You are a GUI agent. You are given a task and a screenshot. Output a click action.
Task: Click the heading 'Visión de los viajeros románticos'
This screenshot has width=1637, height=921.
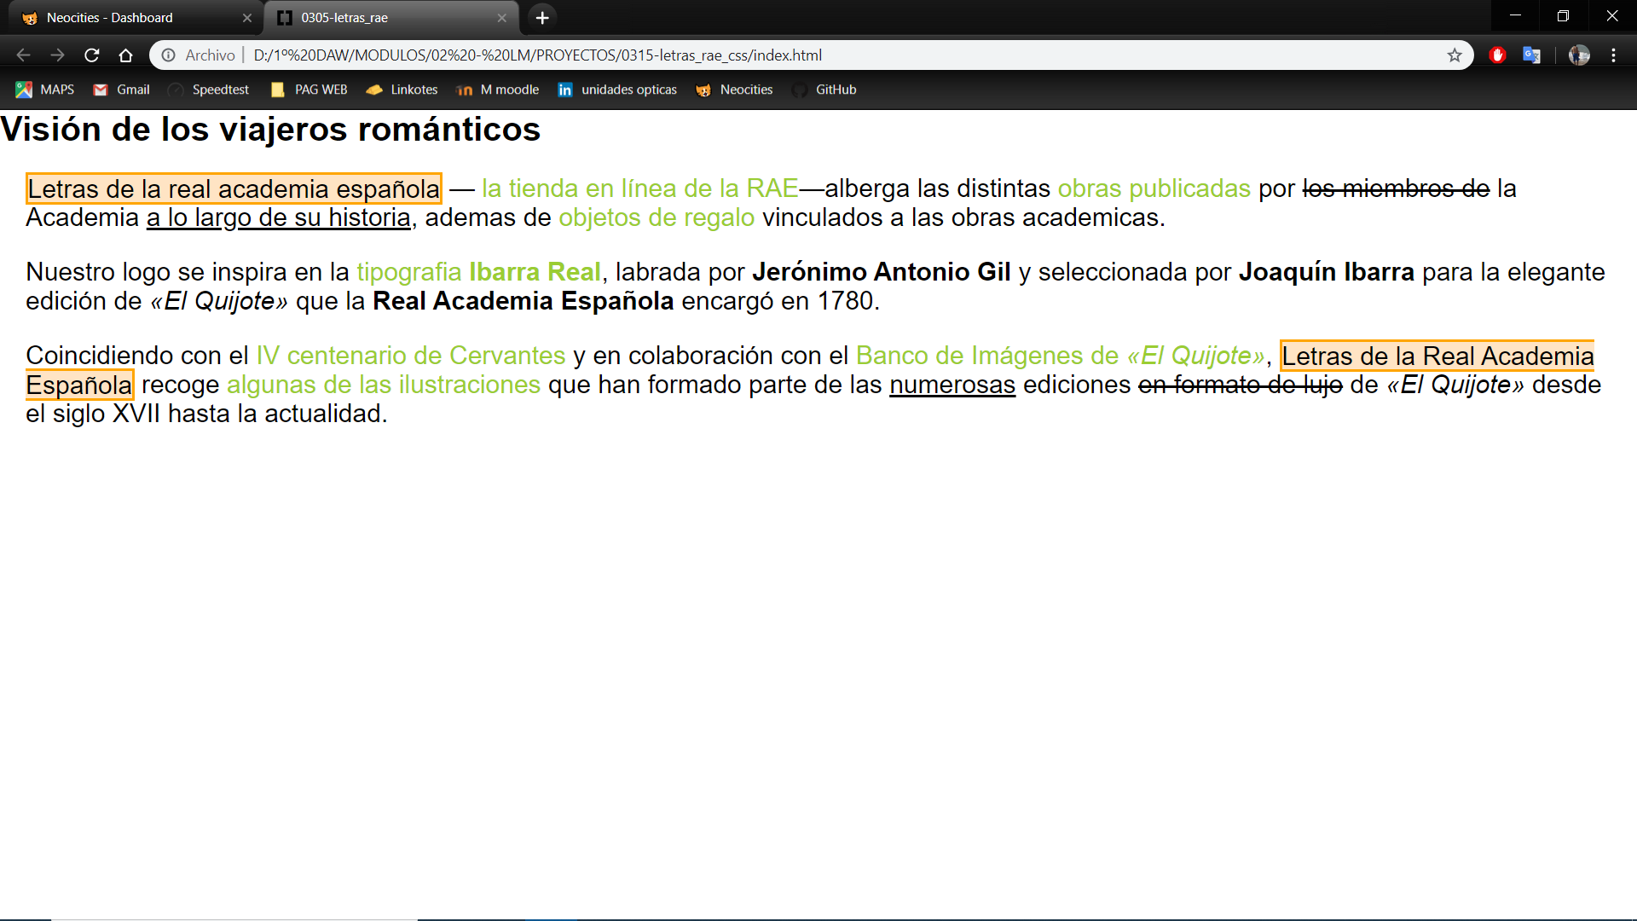270,130
